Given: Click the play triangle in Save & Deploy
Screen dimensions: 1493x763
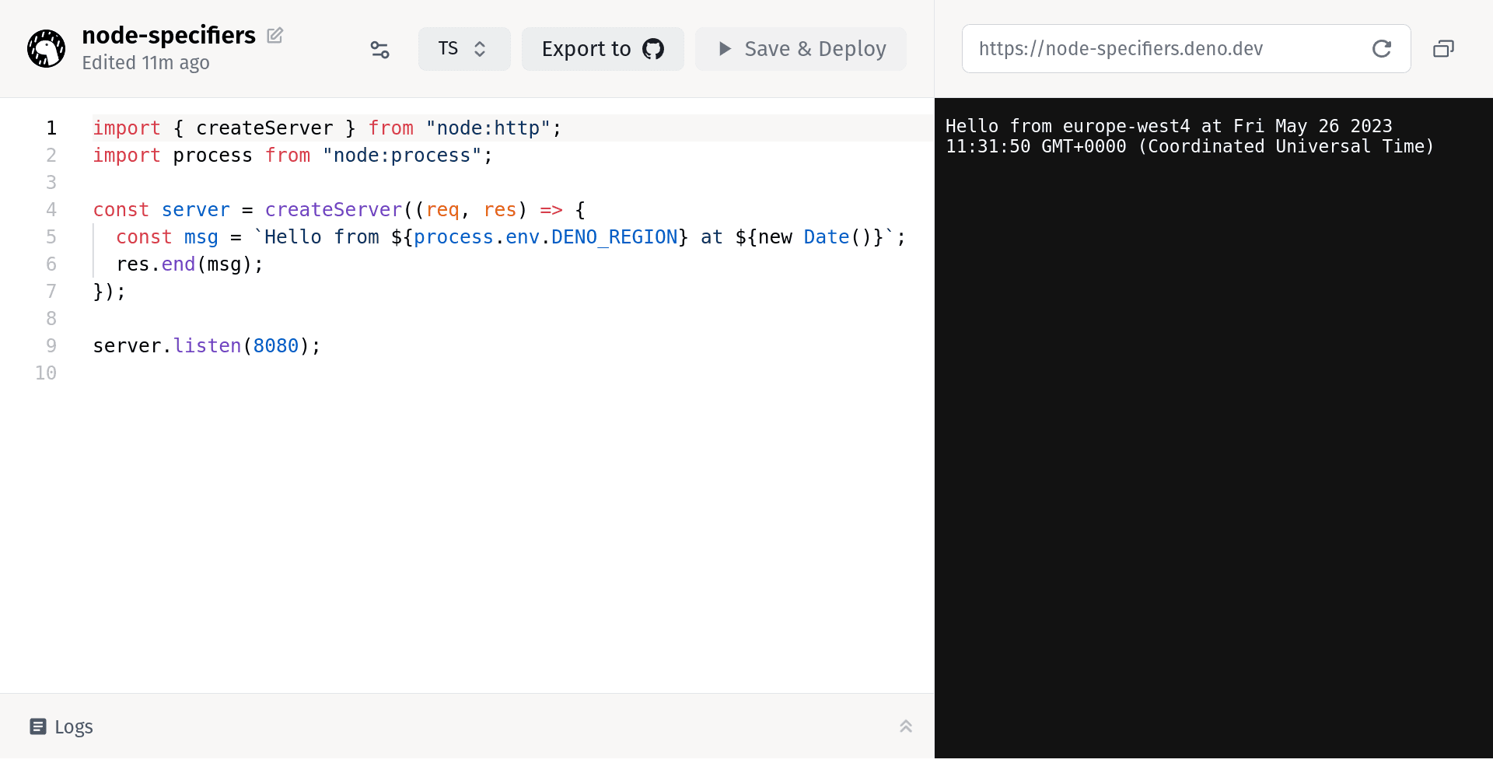Looking at the screenshot, I should point(724,48).
